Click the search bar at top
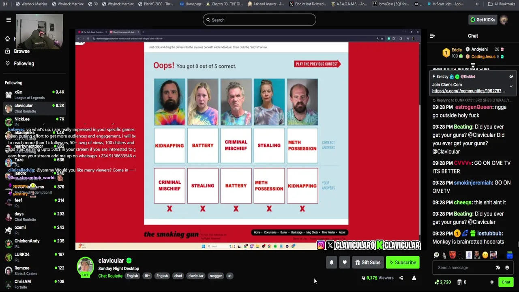Screen dimensions: 519x292 (259, 20)
